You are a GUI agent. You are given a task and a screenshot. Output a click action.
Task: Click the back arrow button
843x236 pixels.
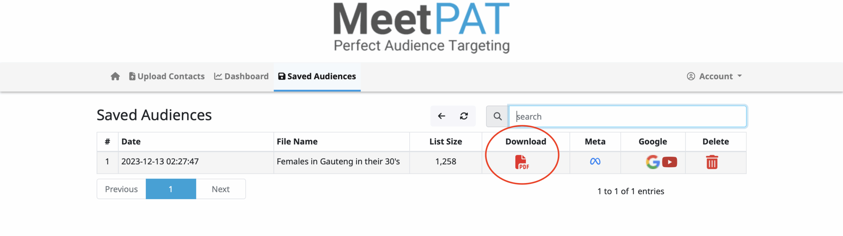pos(441,116)
